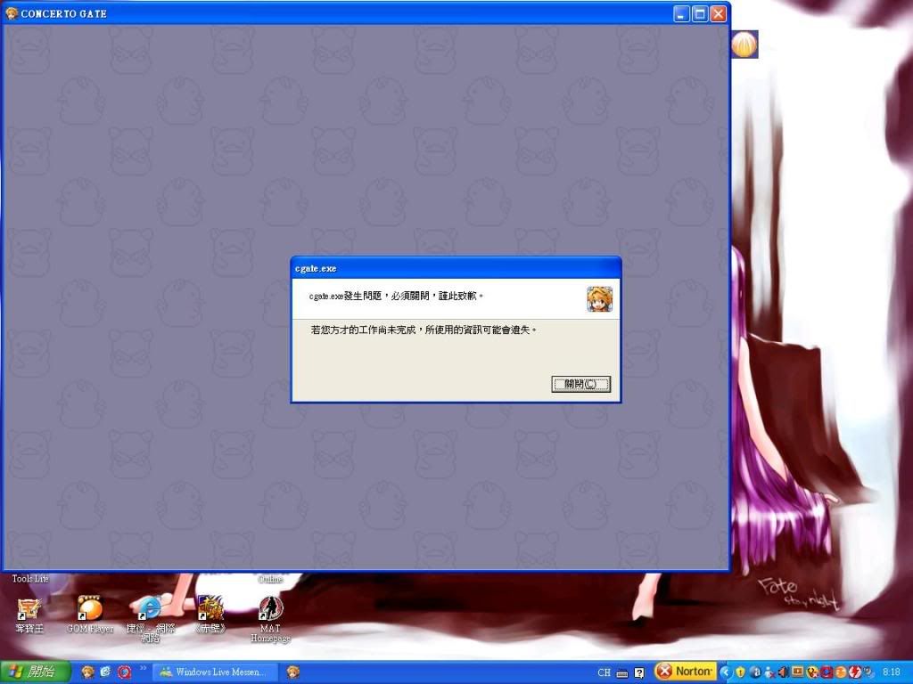The image size is (913, 684).
Task: Click the volume speaker tray icon
Action: 782,672
